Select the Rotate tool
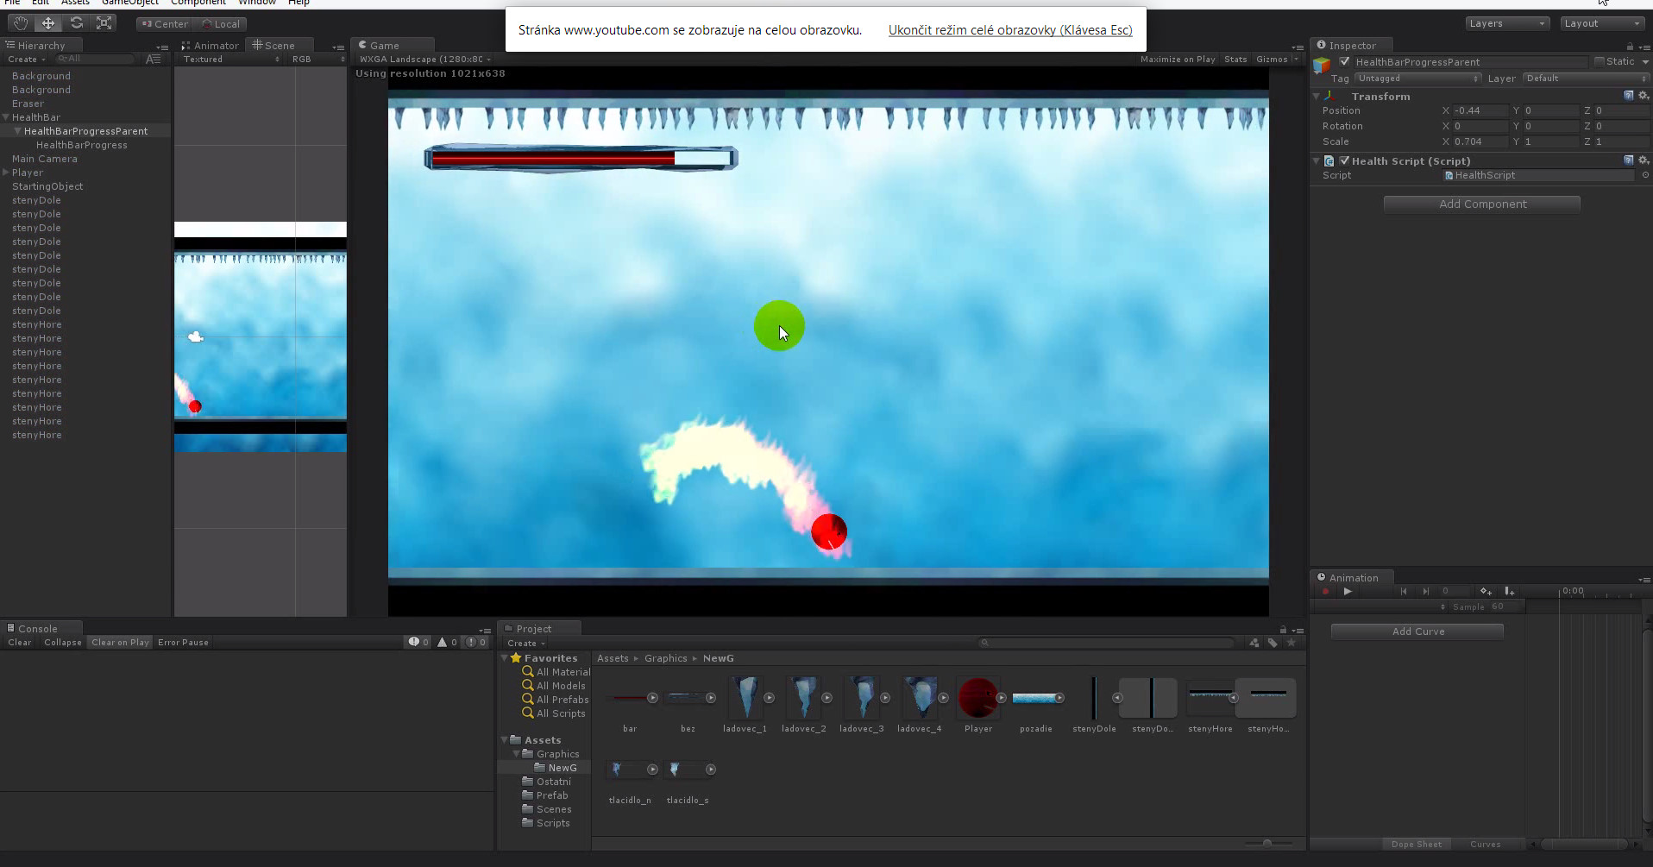 [x=77, y=22]
